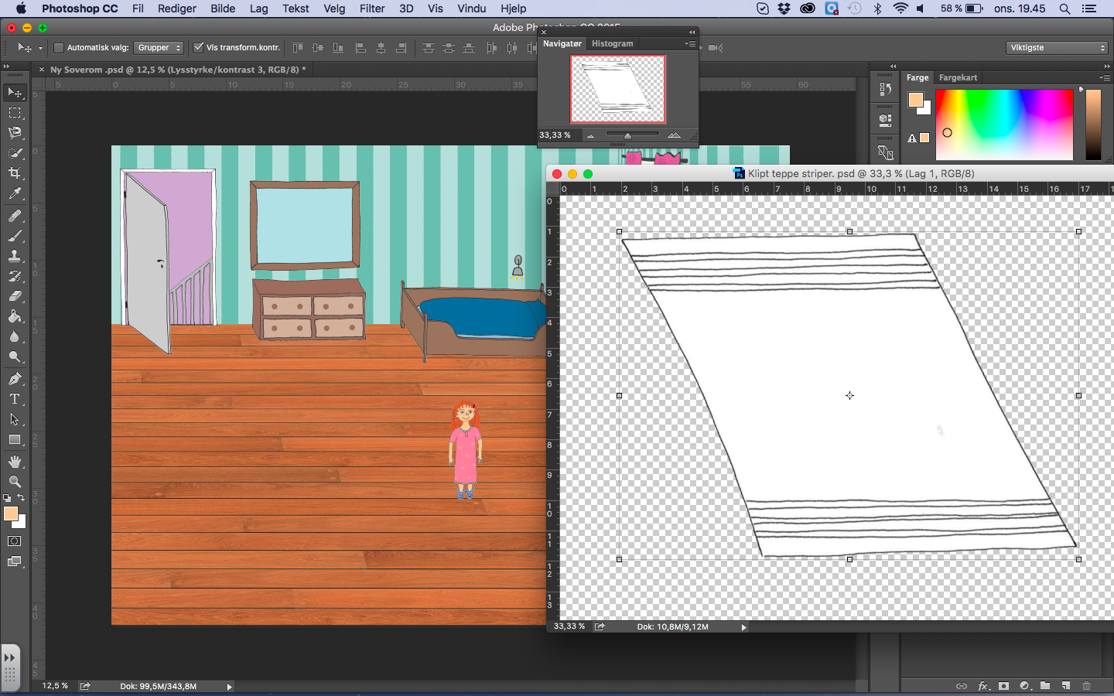Open the Bilde menu

[223, 9]
